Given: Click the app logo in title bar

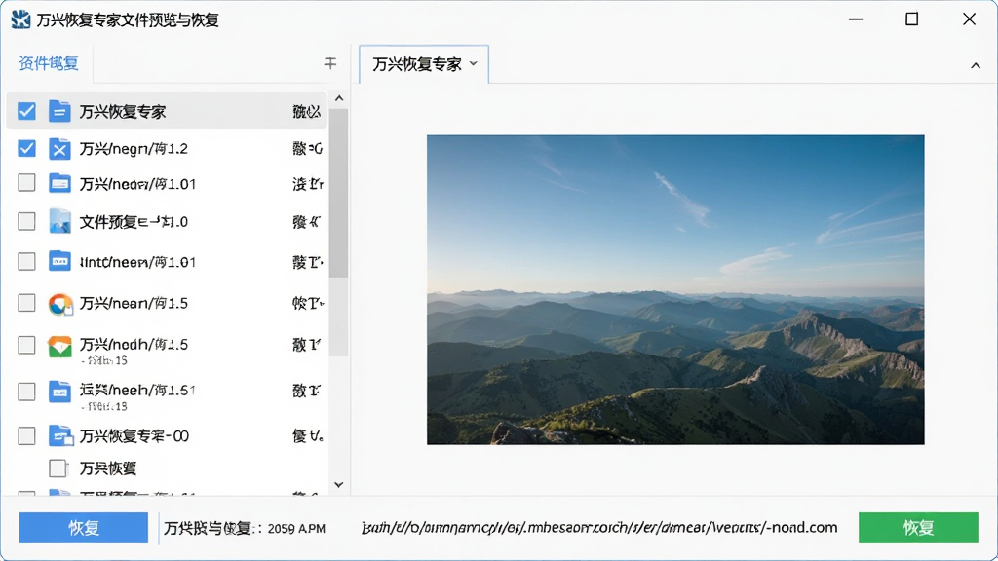Looking at the screenshot, I should 20,19.
